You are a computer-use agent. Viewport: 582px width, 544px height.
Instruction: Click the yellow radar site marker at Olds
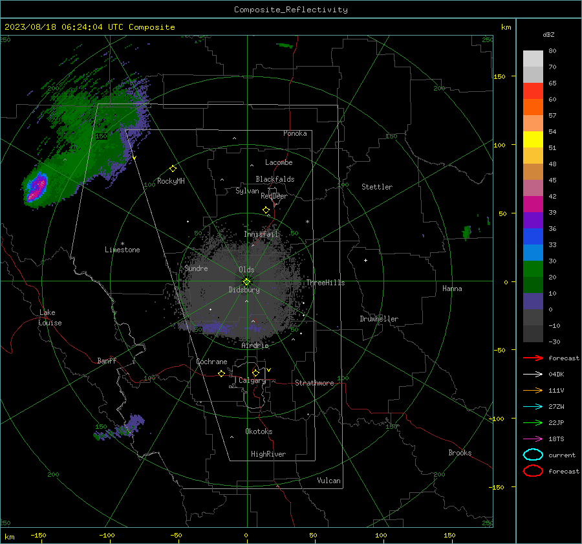pyautogui.click(x=247, y=282)
